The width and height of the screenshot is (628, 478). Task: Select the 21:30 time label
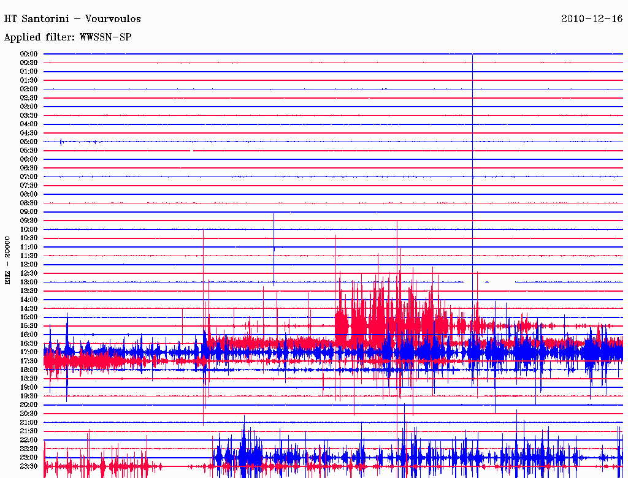coord(29,431)
